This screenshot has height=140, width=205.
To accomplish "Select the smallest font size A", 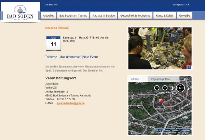I will tap(184, 5).
